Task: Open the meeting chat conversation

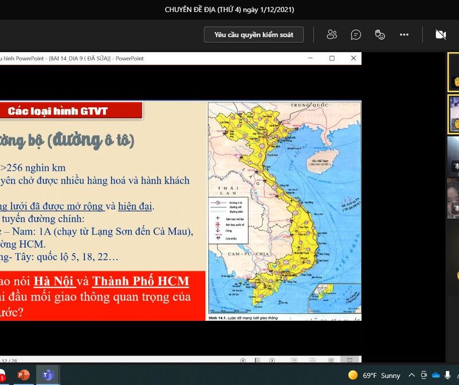Action: click(356, 35)
